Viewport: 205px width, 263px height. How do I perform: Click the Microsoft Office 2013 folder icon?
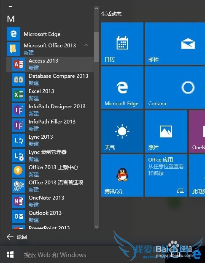[x=13, y=49]
